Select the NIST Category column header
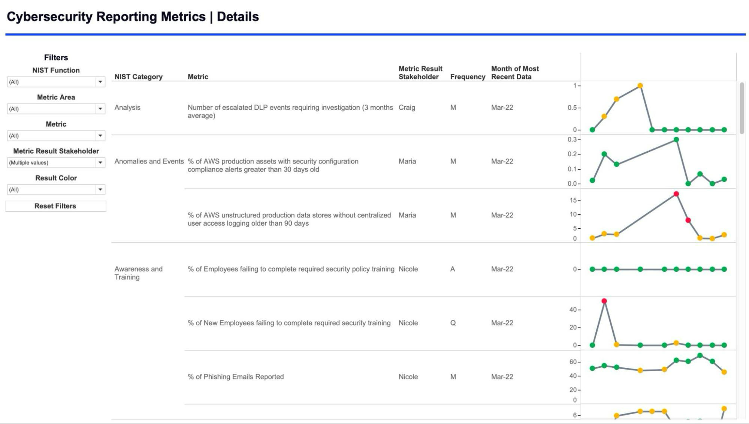The image size is (749, 424). pos(139,76)
